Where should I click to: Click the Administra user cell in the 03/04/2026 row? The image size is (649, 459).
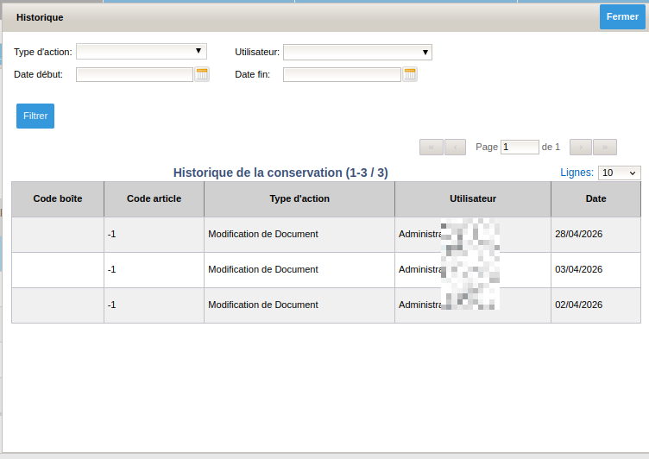[x=473, y=270]
